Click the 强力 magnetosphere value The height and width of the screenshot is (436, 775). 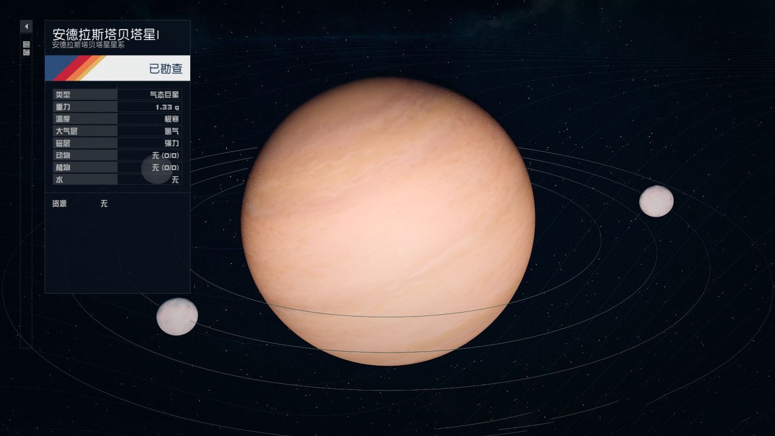coord(172,143)
